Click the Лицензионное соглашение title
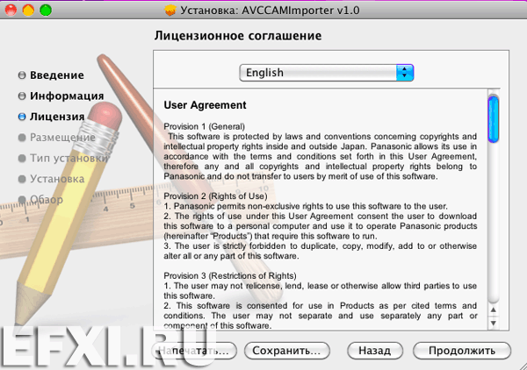Viewport: 527px width, 370px height. coord(238,36)
